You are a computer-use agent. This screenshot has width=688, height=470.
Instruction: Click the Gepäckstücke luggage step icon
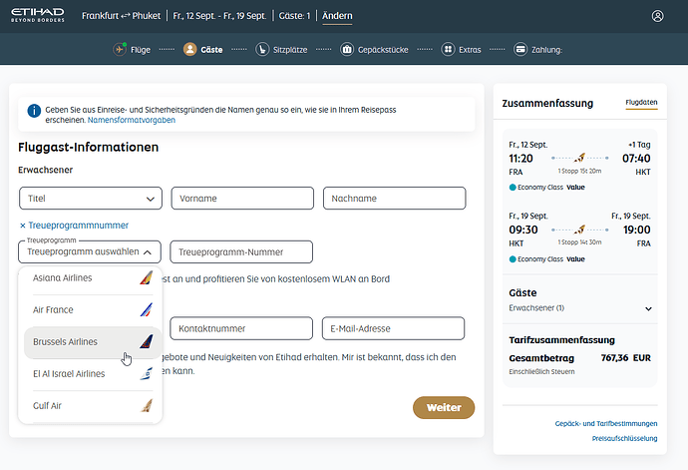[x=347, y=49]
